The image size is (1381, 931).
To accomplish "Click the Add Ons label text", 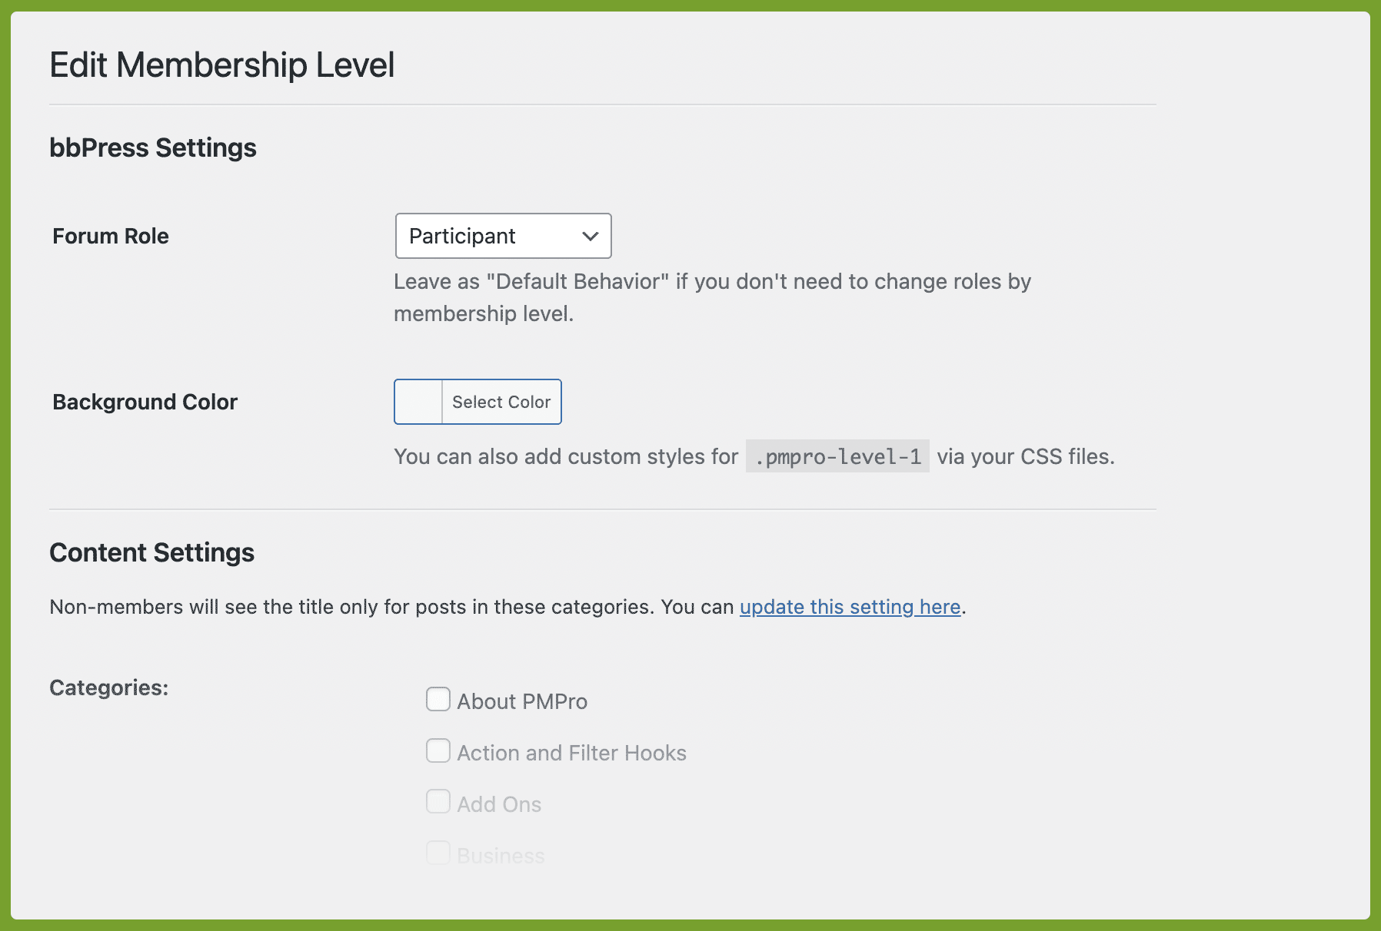I will (499, 804).
